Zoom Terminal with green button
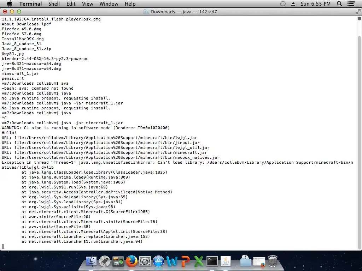The width and height of the screenshot is (362, 271). coord(19,12)
